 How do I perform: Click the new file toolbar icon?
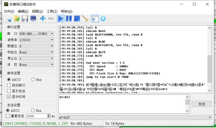click(x=9, y=19)
